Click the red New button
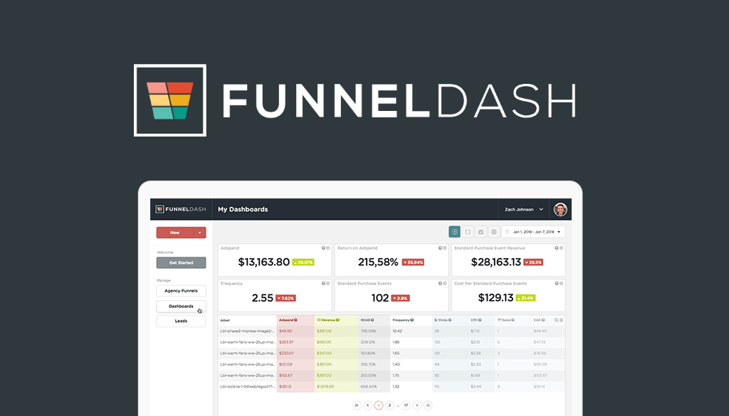729x416 pixels. [175, 233]
